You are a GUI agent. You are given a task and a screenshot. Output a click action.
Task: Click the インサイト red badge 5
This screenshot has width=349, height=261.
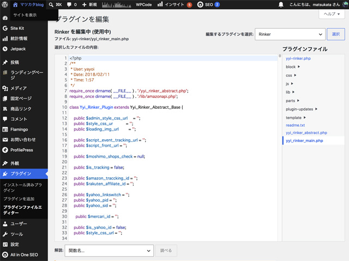coord(189,5)
